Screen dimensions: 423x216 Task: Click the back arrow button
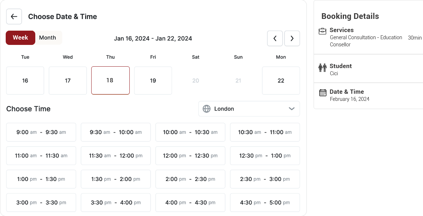tap(14, 16)
